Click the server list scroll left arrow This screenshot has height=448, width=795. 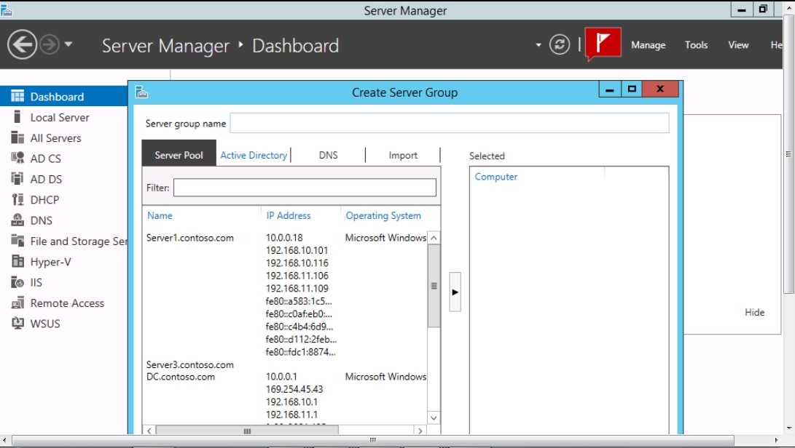pos(149,431)
